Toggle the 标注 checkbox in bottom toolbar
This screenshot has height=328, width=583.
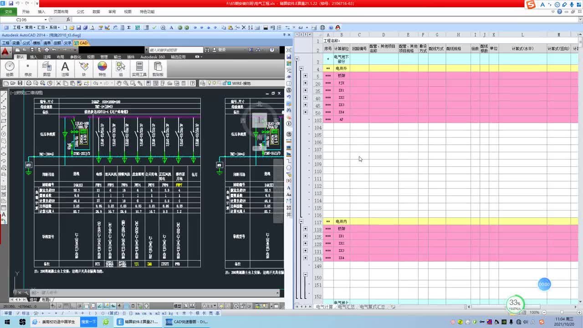point(23,313)
